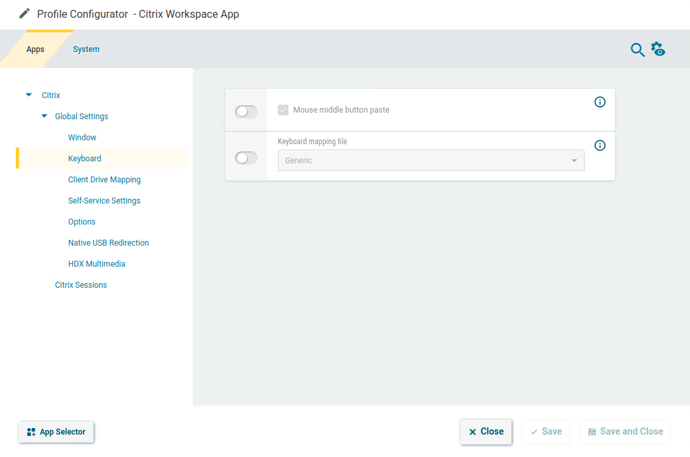Click the X icon inside the Close button

click(472, 431)
